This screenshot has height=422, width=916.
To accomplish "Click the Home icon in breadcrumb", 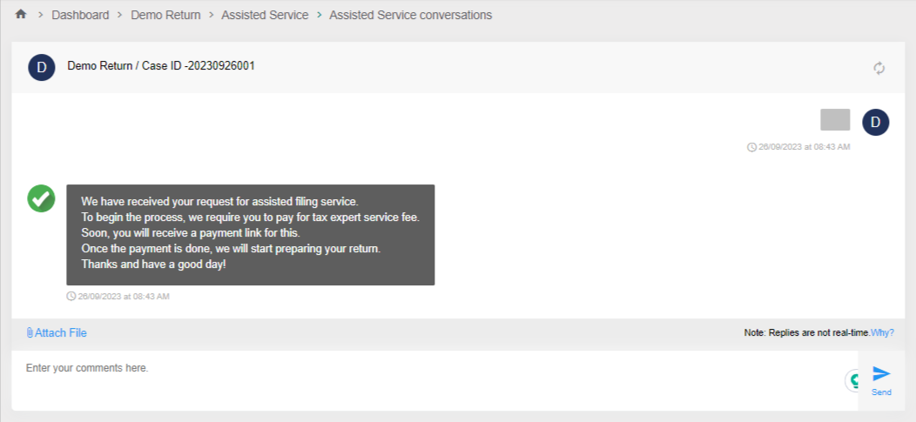I will [21, 15].
